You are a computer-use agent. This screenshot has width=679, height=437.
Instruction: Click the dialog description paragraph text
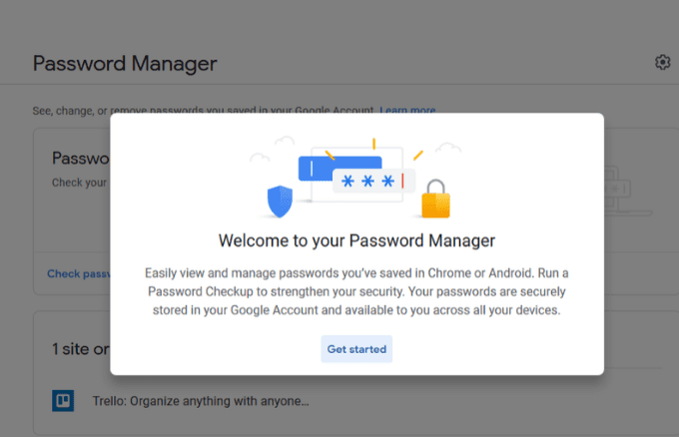point(356,290)
